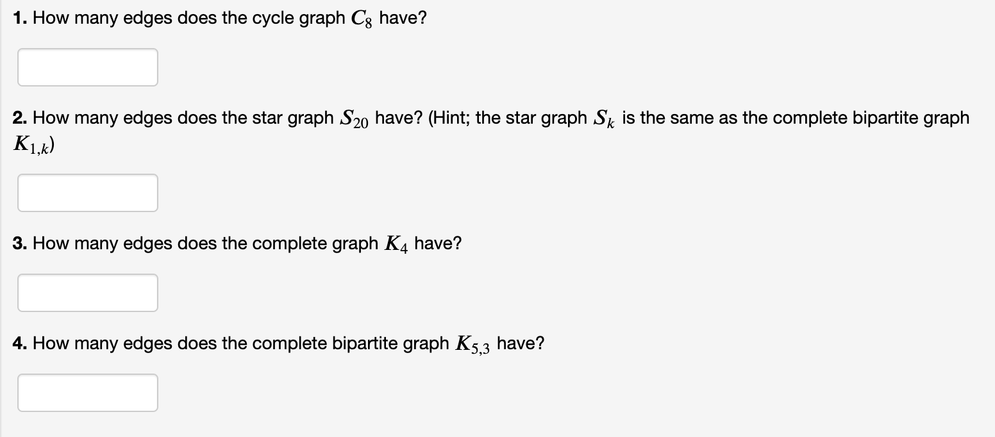Viewport: 995px width, 437px height.
Task: Click the K5,3 bipartite graph answer box
Action: (x=88, y=393)
